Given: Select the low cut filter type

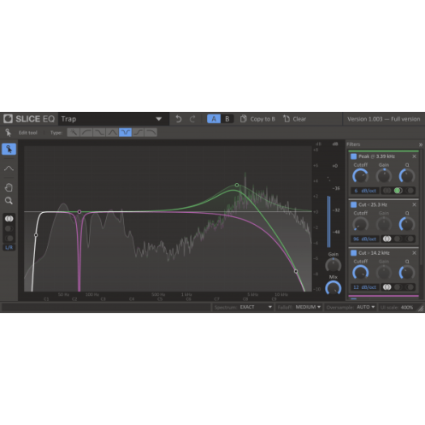Looking at the screenshot, I should click(86, 133).
